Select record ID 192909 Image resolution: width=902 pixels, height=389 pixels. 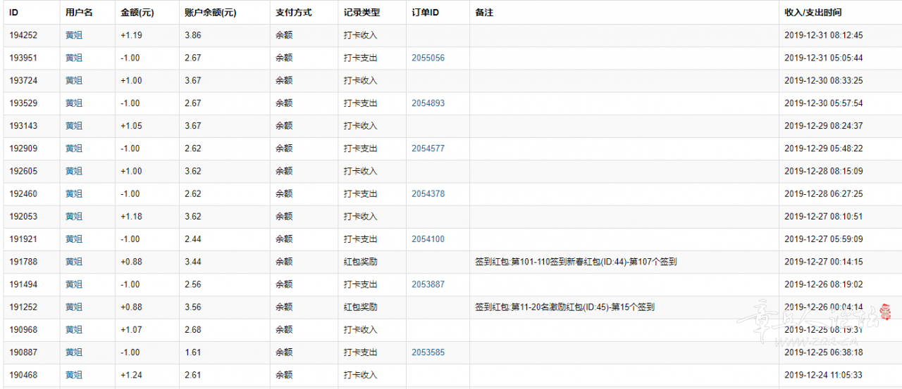pos(23,148)
